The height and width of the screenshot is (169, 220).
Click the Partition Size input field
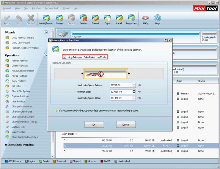[121, 91]
